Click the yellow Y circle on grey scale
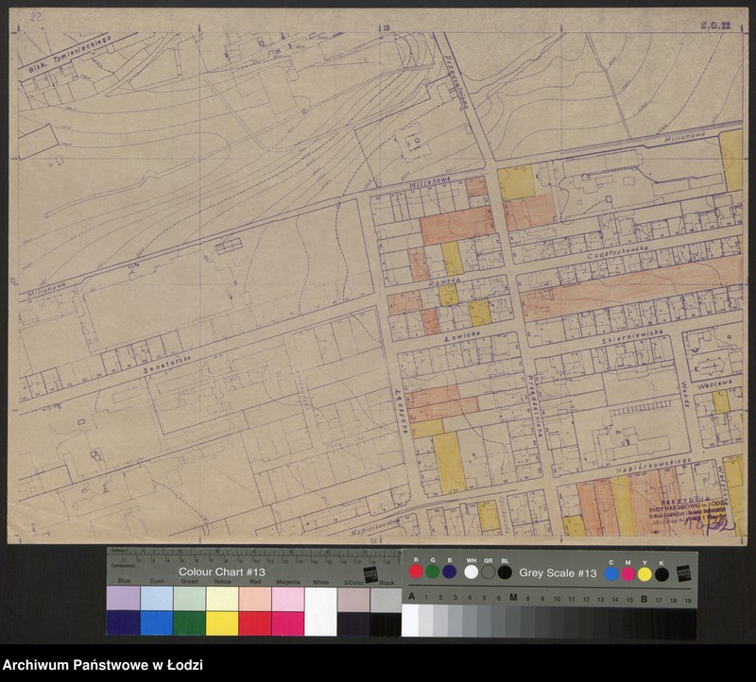The width and height of the screenshot is (756, 682). (644, 572)
